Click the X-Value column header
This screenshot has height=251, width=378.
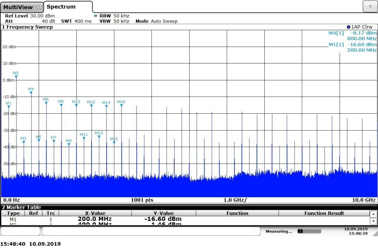pyautogui.click(x=95, y=213)
